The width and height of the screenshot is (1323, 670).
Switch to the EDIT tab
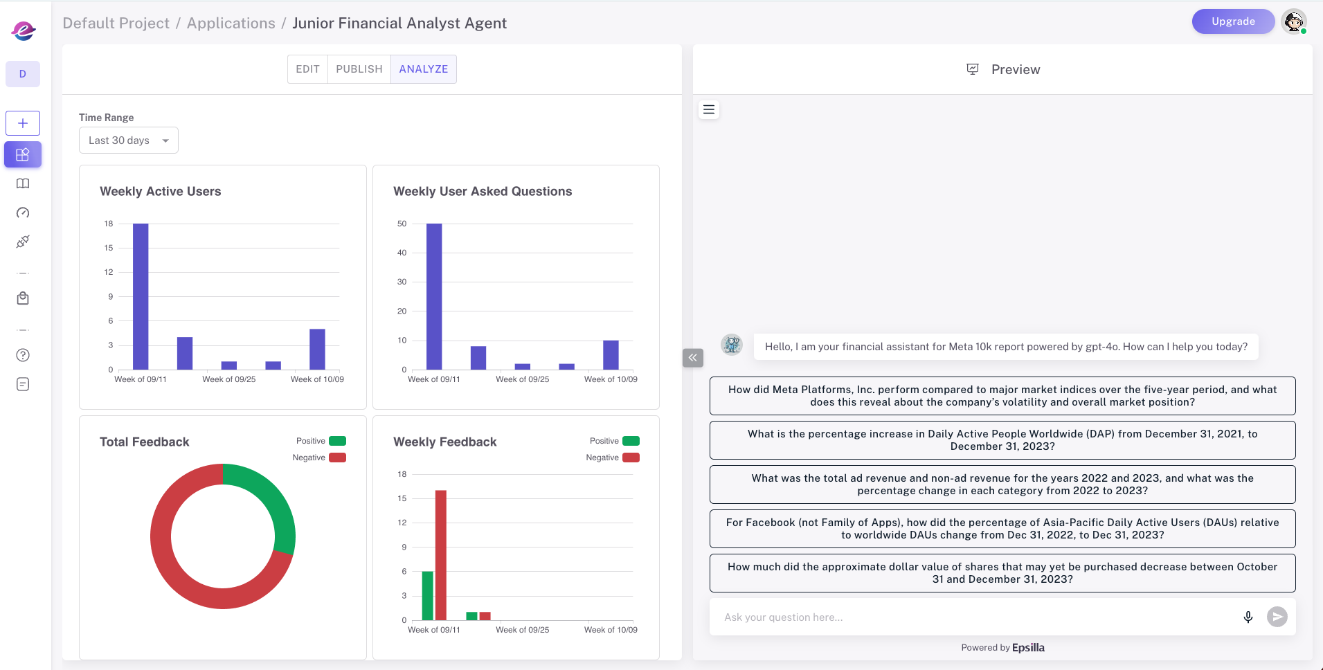point(307,69)
